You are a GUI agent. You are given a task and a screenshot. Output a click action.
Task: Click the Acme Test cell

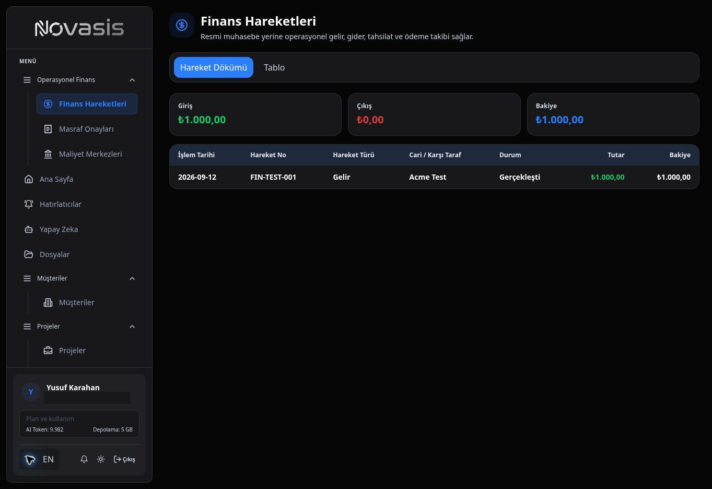click(x=428, y=177)
